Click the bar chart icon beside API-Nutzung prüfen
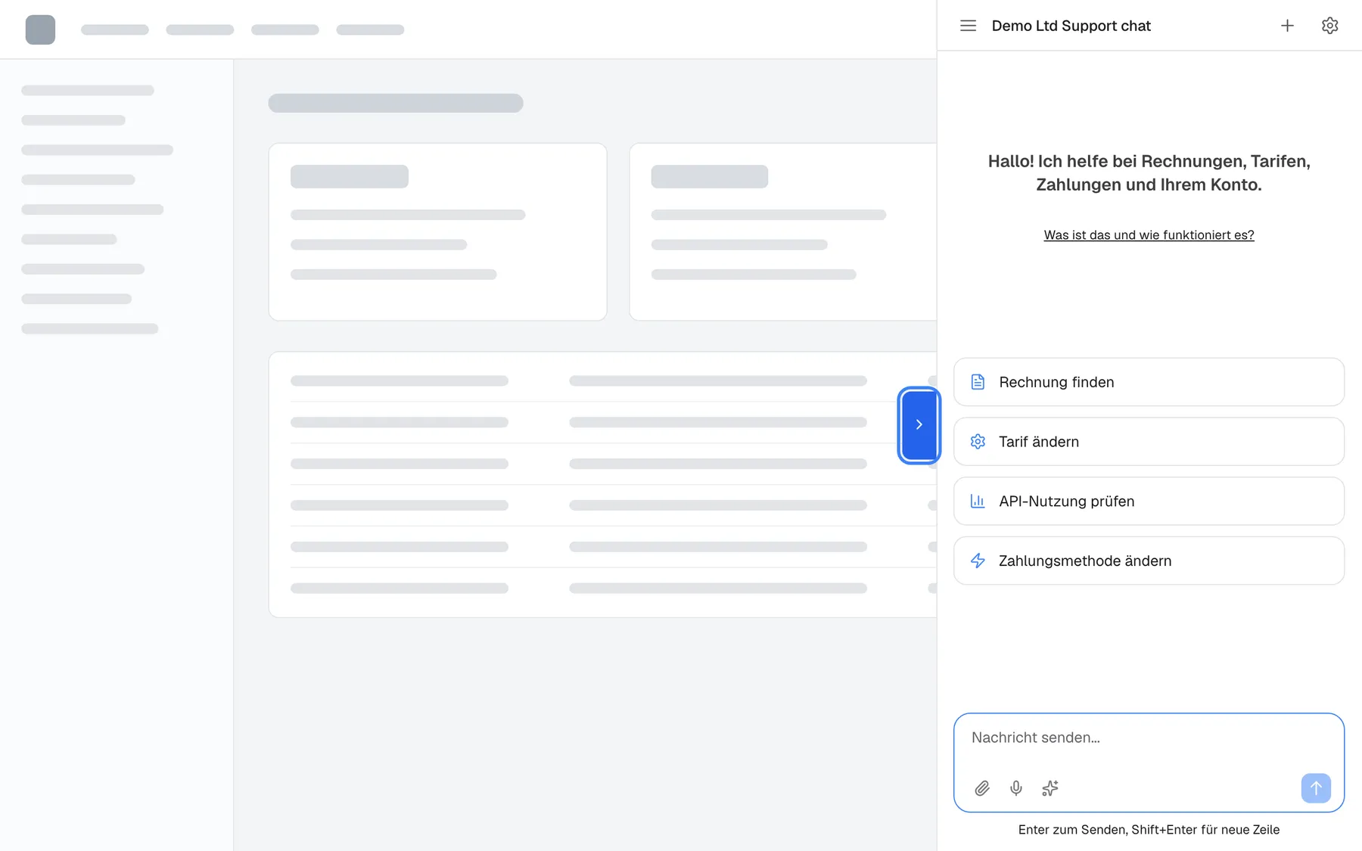Screen dimensions: 1362x851 (978, 501)
